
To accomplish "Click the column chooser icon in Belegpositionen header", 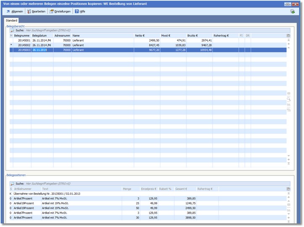I will point(288,189).
